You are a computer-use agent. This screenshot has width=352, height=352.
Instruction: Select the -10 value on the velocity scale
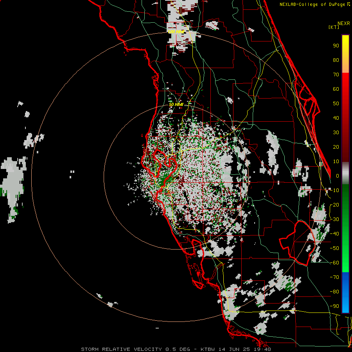[x=334, y=190]
